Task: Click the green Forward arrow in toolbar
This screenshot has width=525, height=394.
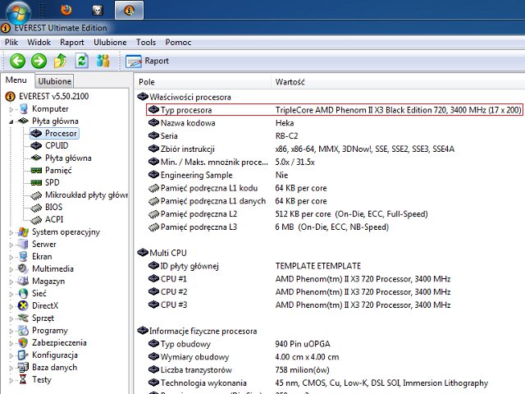Action: 39,61
